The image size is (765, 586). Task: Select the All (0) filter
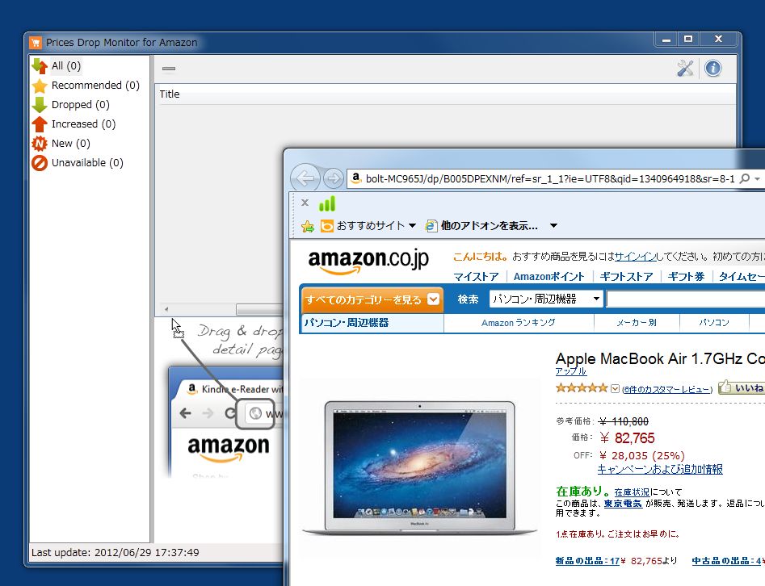[66, 66]
